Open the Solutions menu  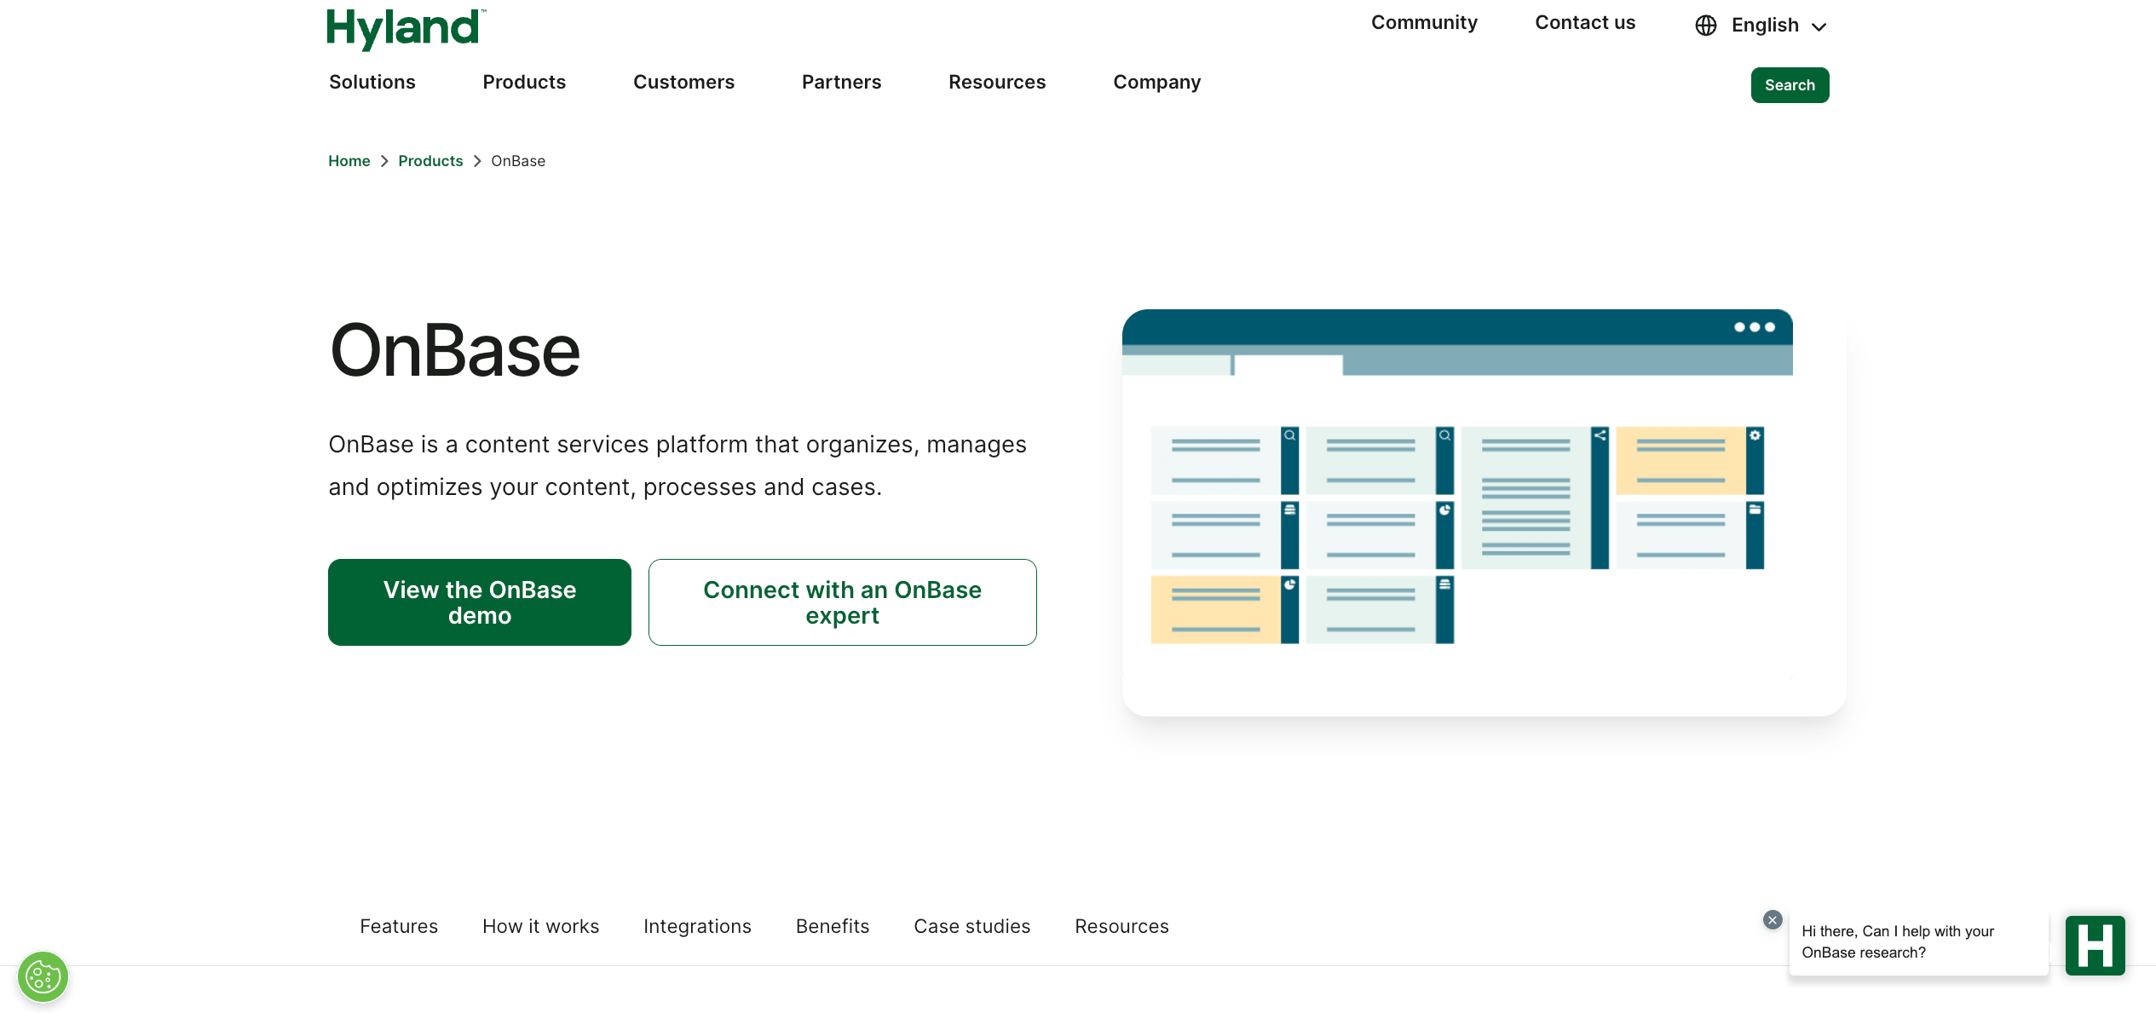(x=372, y=82)
